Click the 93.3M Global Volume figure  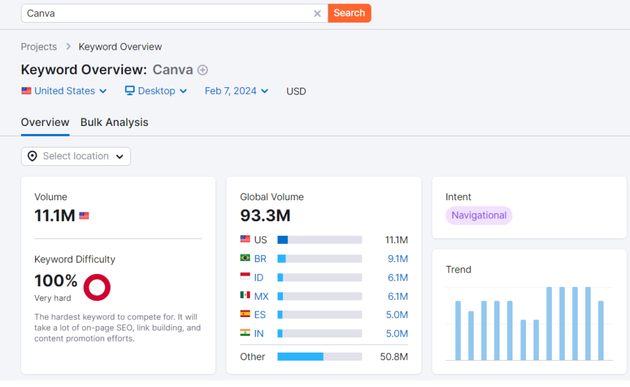point(265,216)
